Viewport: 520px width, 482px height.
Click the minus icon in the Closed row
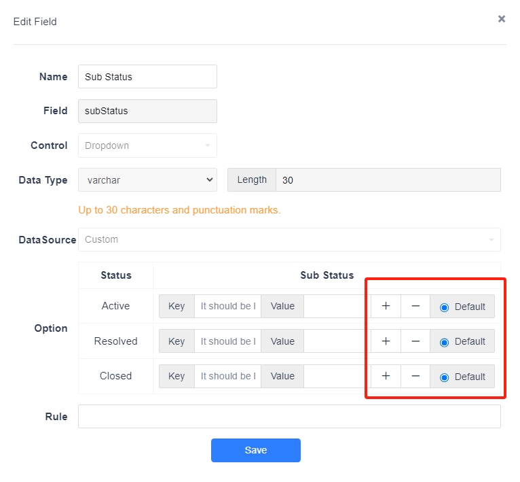415,376
